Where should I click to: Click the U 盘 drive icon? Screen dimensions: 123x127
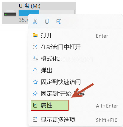pyautogui.click(x=10, y=14)
